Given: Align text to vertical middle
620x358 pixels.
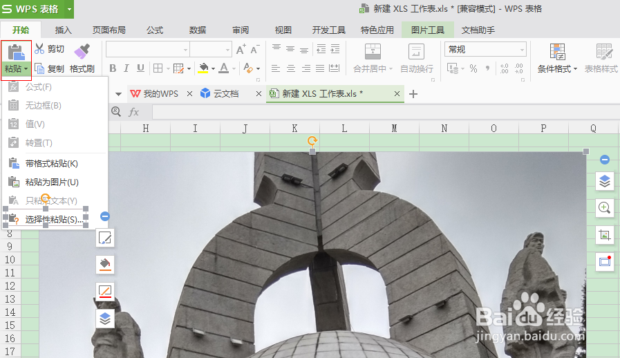Looking at the screenshot, I should tap(290, 48).
